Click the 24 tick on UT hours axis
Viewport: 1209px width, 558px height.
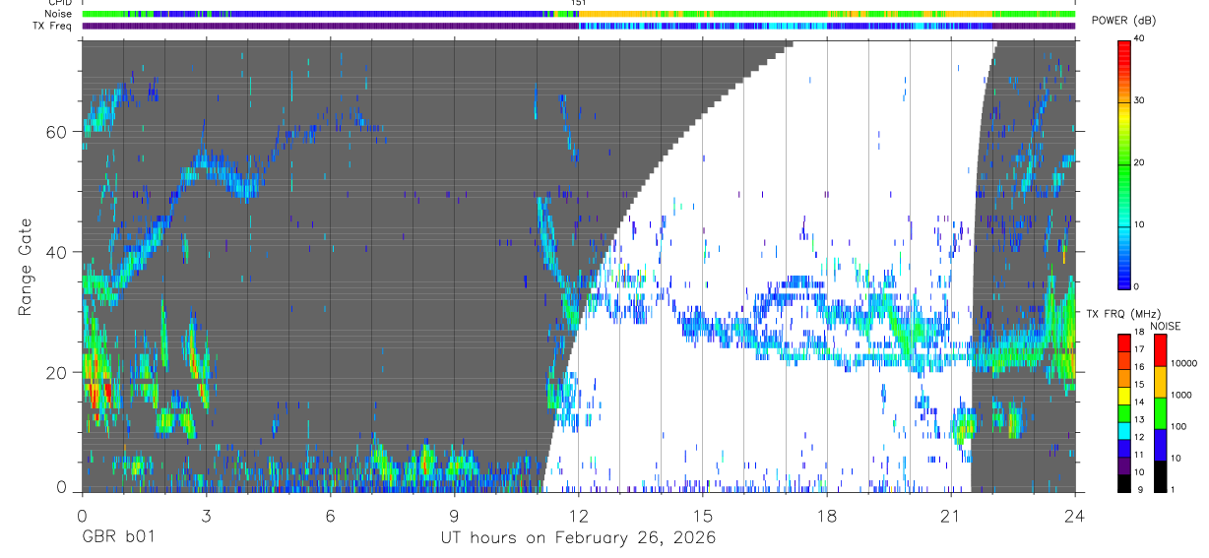(1075, 515)
